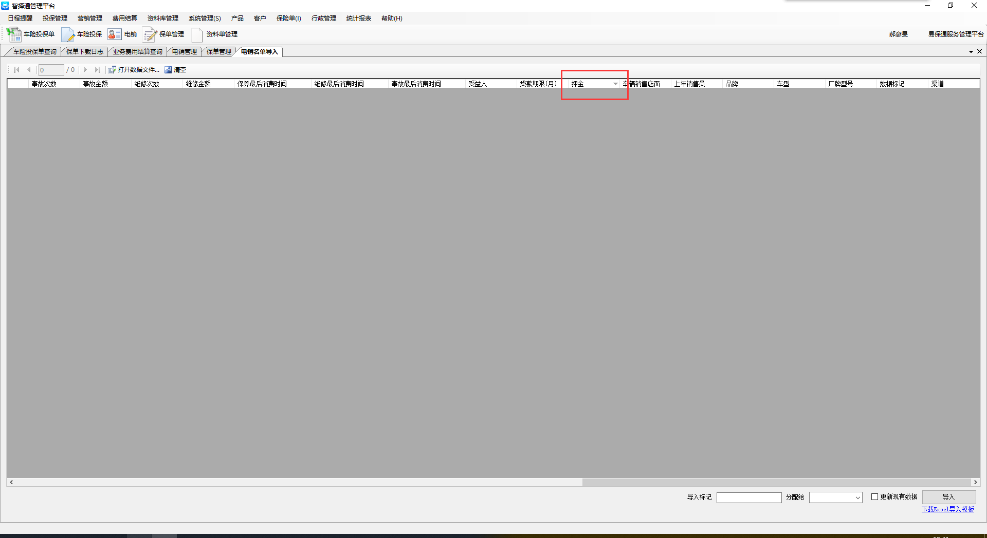This screenshot has height=538, width=987.
Task: Click the 事故金额 column header
Action: point(105,84)
